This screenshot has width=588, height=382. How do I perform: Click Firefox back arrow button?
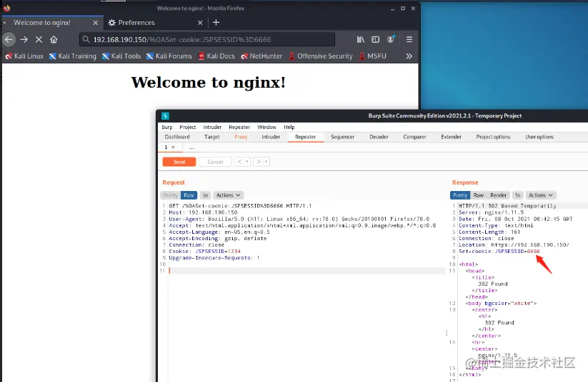tap(9, 39)
